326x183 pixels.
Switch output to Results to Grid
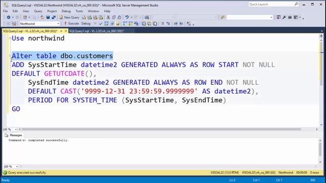pyautogui.click(x=149, y=24)
